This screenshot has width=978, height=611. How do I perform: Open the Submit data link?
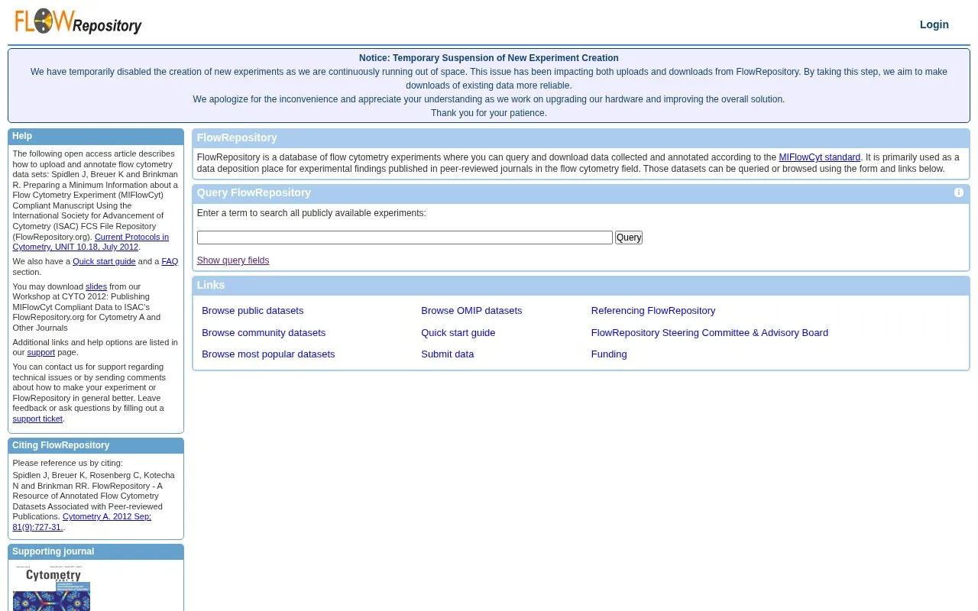click(x=447, y=354)
